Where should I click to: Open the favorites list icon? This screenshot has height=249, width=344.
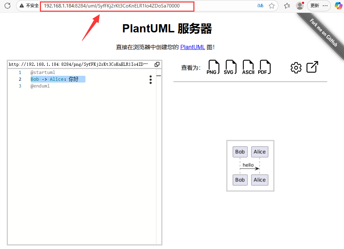click(x=287, y=6)
